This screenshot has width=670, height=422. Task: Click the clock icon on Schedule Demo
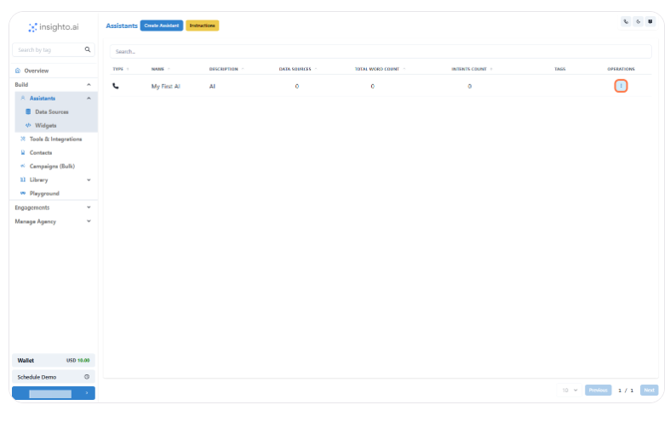87,377
